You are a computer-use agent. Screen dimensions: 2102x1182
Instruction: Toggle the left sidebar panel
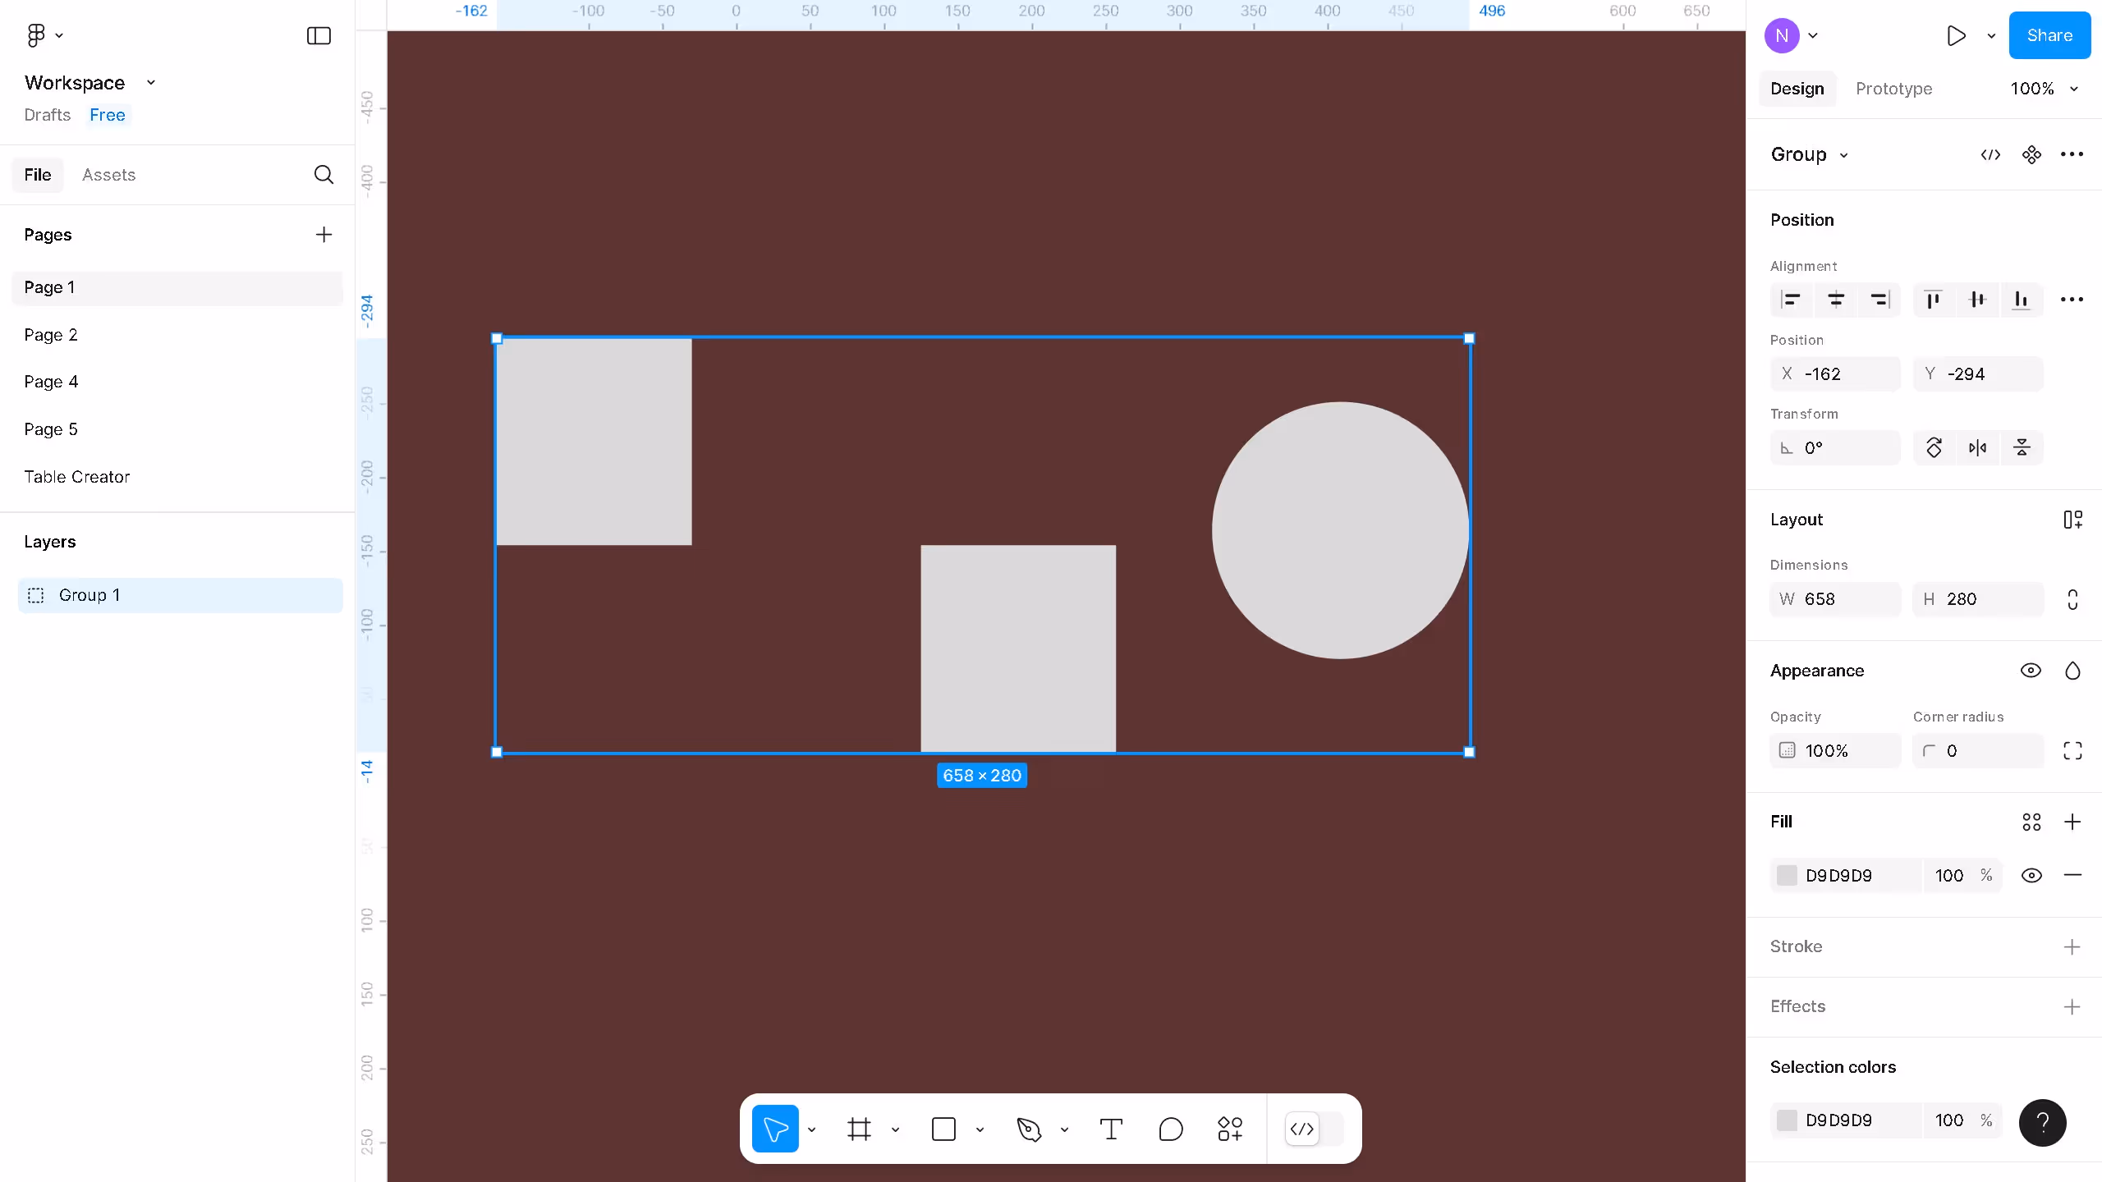click(317, 35)
